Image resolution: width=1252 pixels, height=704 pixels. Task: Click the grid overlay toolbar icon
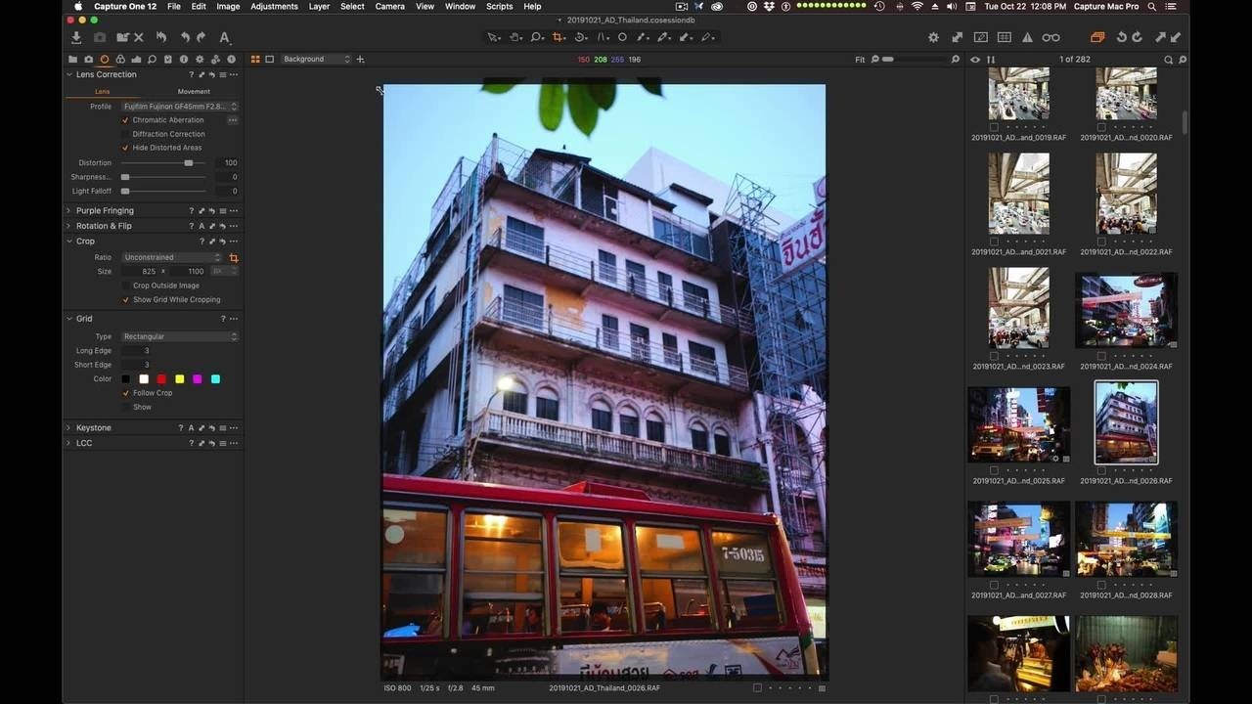1004,37
